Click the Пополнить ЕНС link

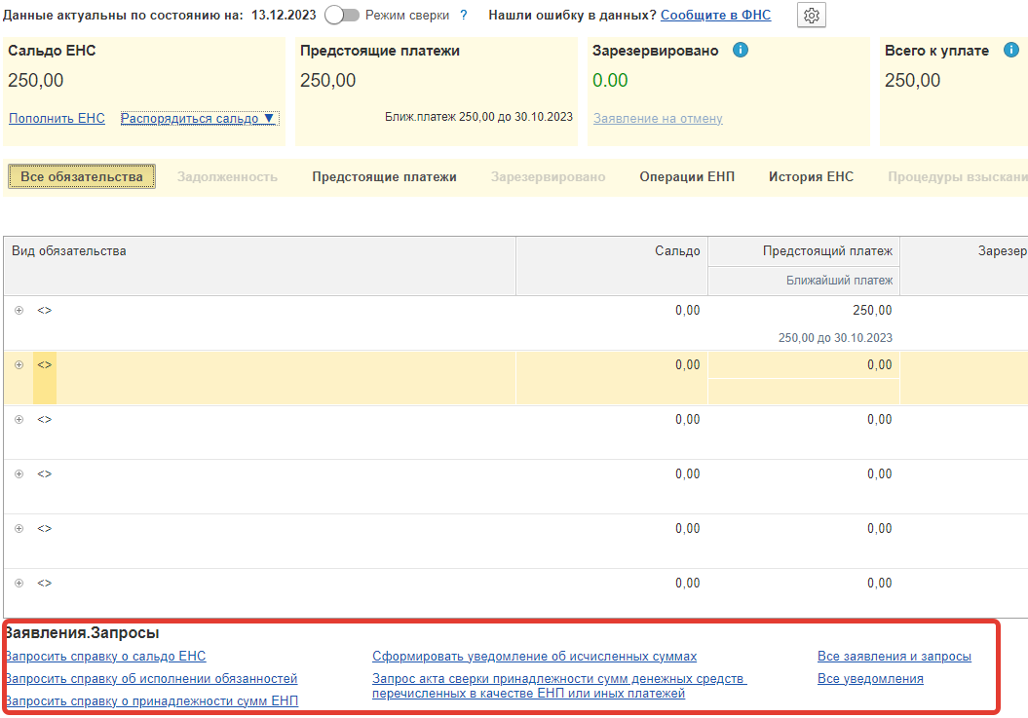click(x=57, y=118)
